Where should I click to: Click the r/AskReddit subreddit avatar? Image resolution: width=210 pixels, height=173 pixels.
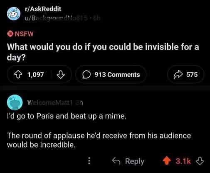point(14,14)
